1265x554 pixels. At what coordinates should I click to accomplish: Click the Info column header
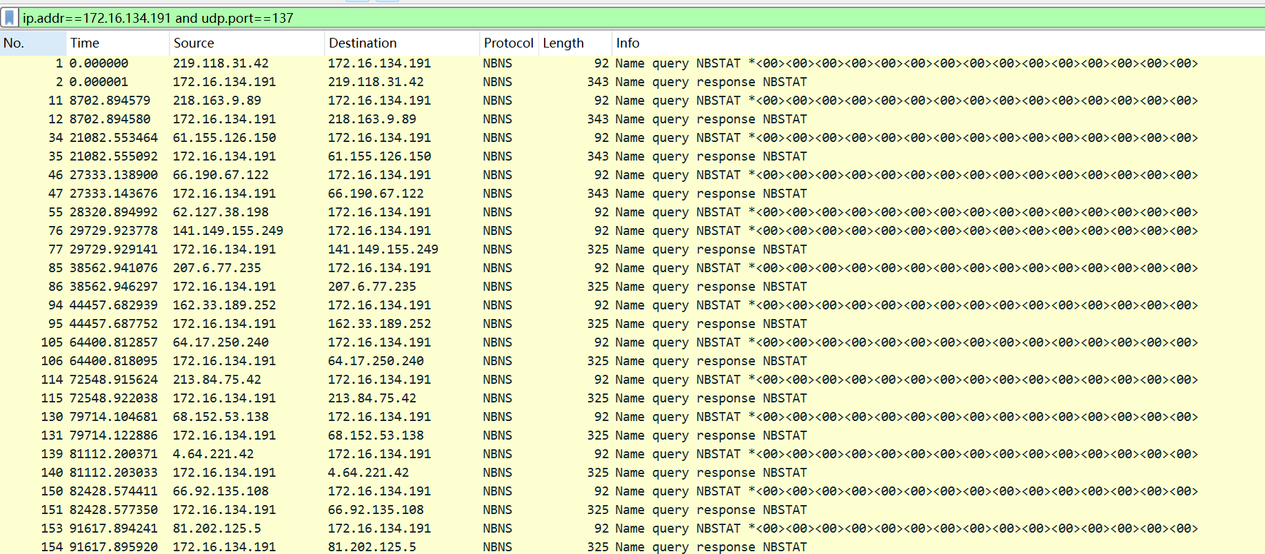pyautogui.click(x=938, y=43)
